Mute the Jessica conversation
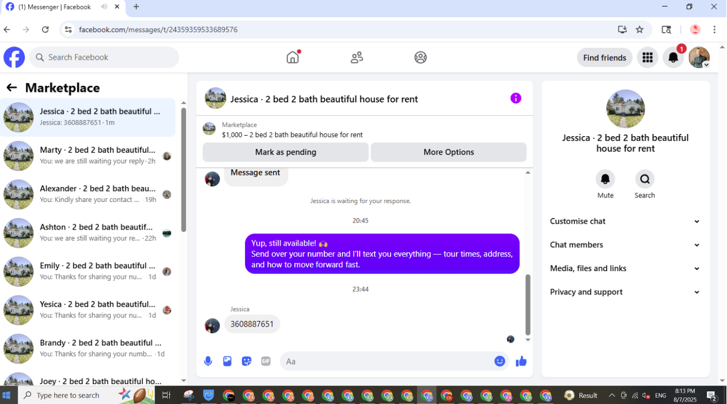727x404 pixels. [605, 179]
